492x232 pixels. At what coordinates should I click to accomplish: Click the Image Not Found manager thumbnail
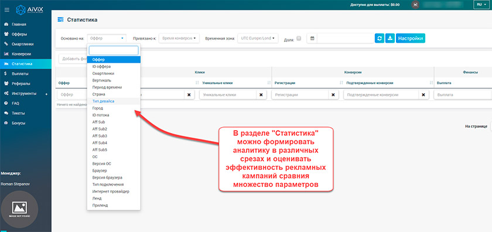point(19,209)
